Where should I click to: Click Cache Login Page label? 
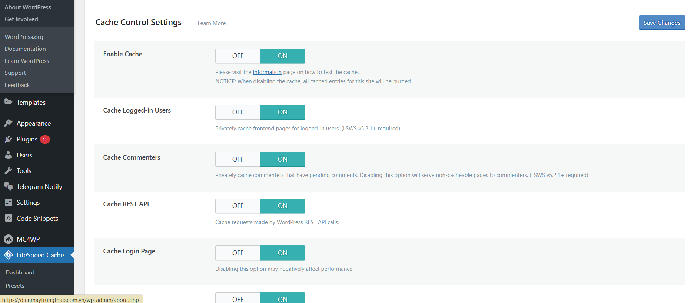[129, 251]
